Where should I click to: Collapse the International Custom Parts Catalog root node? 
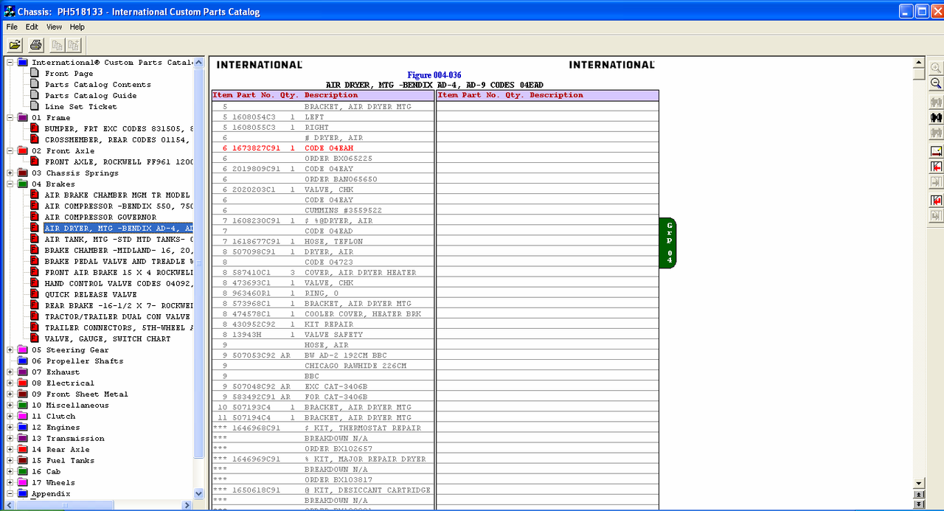10,63
